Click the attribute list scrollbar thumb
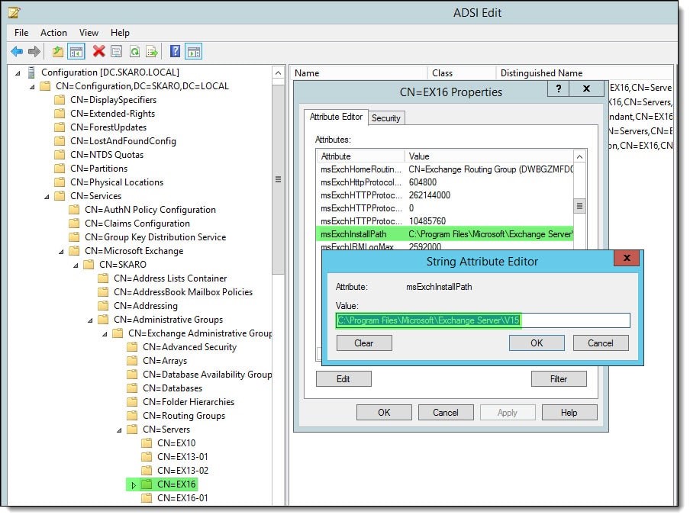The image size is (690, 518). point(579,206)
